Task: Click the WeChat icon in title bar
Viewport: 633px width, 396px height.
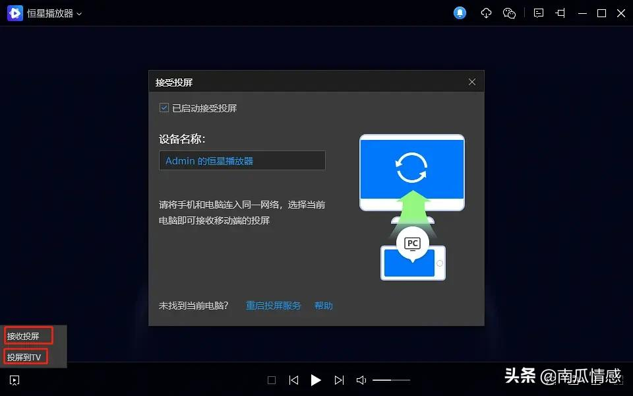Action: pos(509,13)
